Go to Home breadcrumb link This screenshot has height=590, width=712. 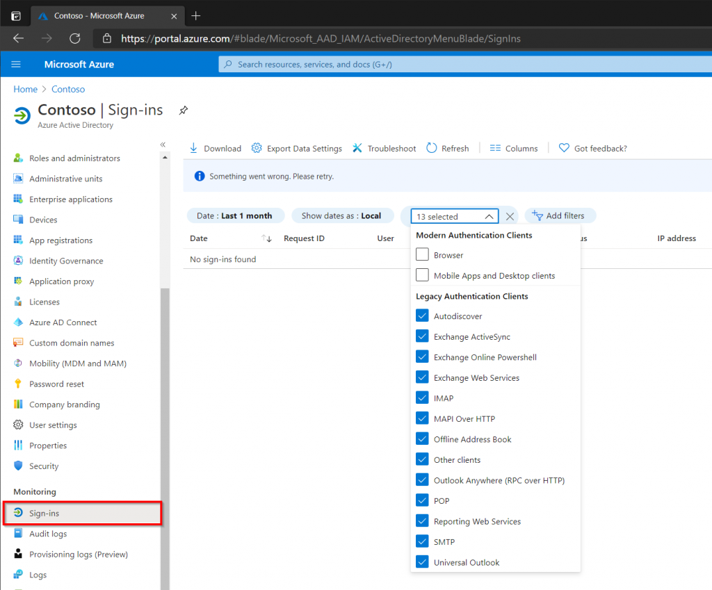click(26, 89)
